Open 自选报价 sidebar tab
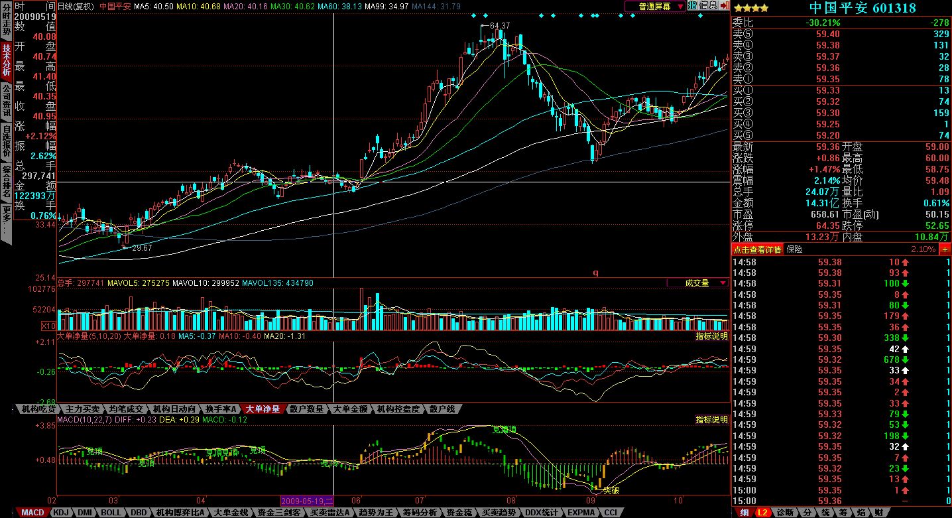Screen dimensions: 952x518 click(6, 142)
